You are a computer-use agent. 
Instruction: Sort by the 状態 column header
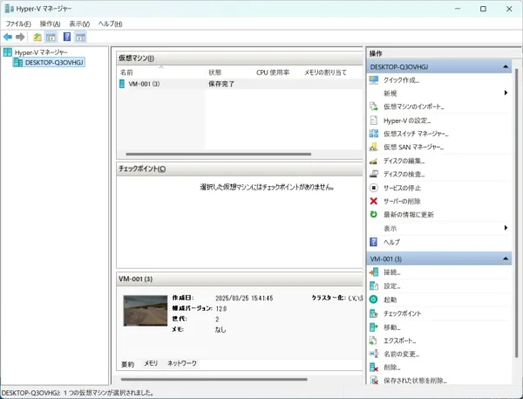click(x=214, y=72)
